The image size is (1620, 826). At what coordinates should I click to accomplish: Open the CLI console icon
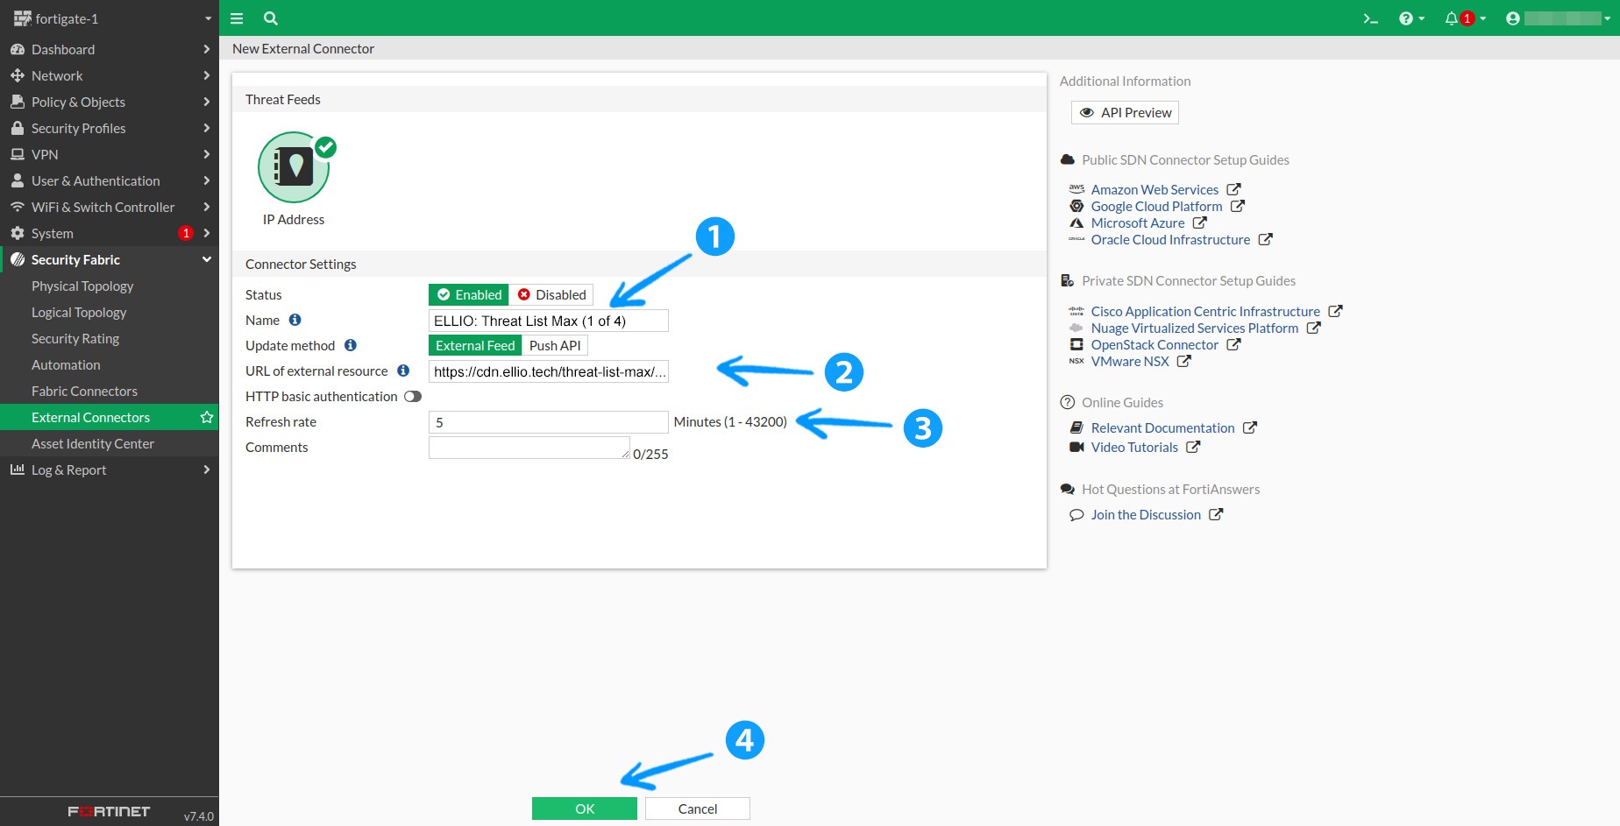click(1370, 18)
